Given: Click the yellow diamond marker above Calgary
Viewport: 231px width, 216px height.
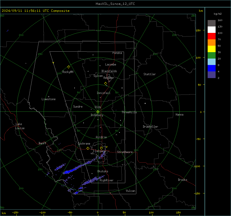Looking at the screenshot, I should tap(101, 148).
